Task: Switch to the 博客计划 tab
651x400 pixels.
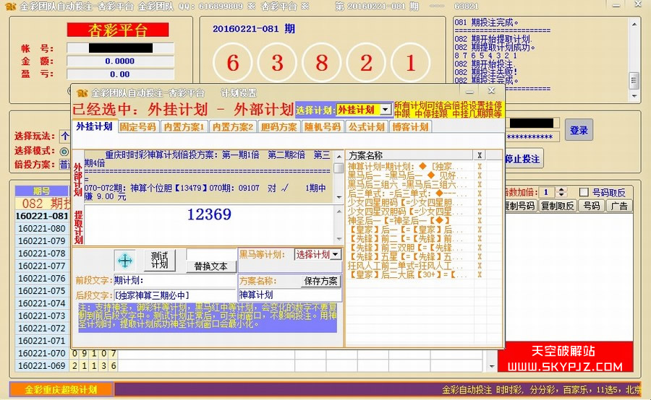Action: (x=410, y=127)
